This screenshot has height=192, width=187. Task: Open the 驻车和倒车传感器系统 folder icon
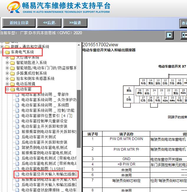tap(12, 79)
